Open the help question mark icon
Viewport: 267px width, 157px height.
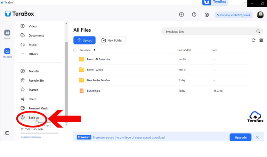(194, 15)
